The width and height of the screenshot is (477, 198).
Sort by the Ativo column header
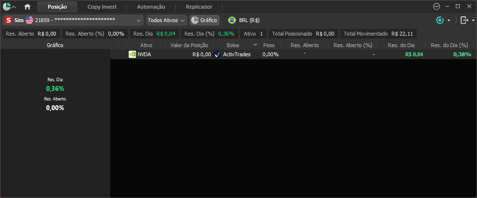[146, 45]
